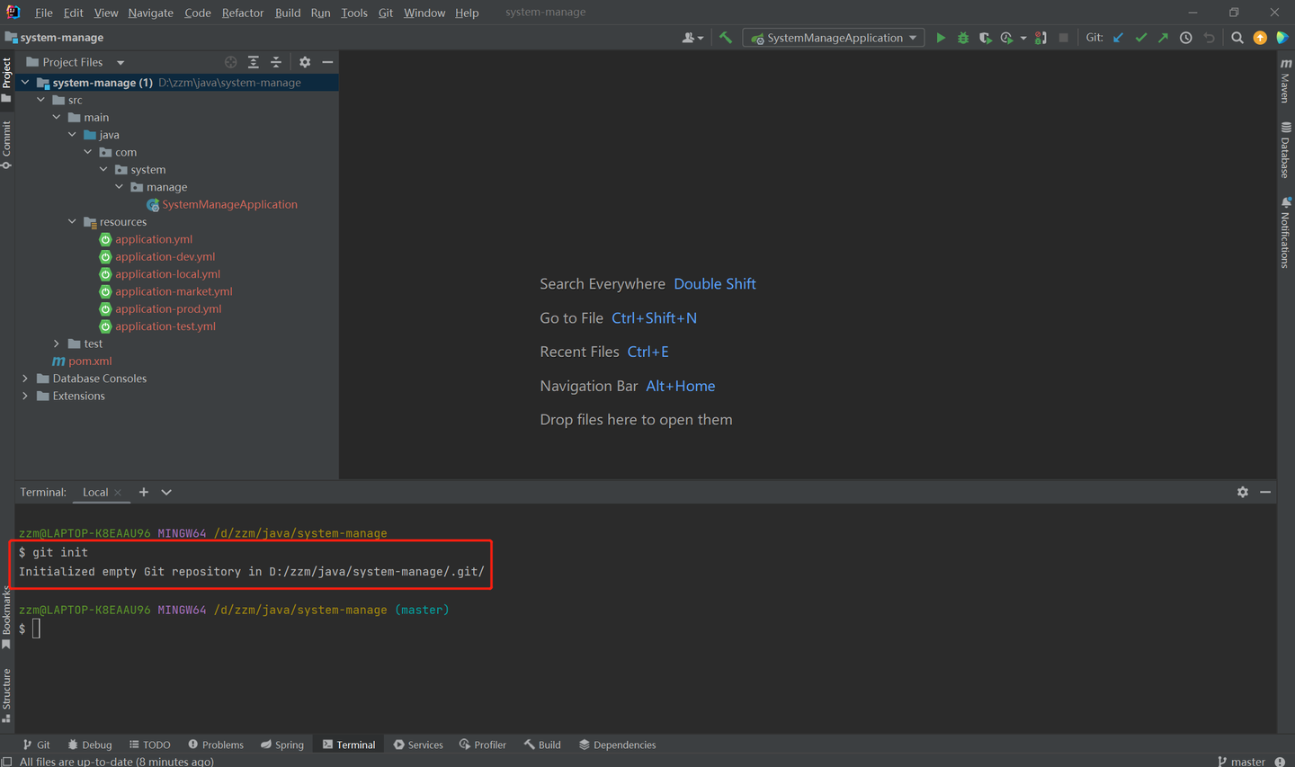Collapse the system-manage root folder

pyautogui.click(x=25, y=83)
